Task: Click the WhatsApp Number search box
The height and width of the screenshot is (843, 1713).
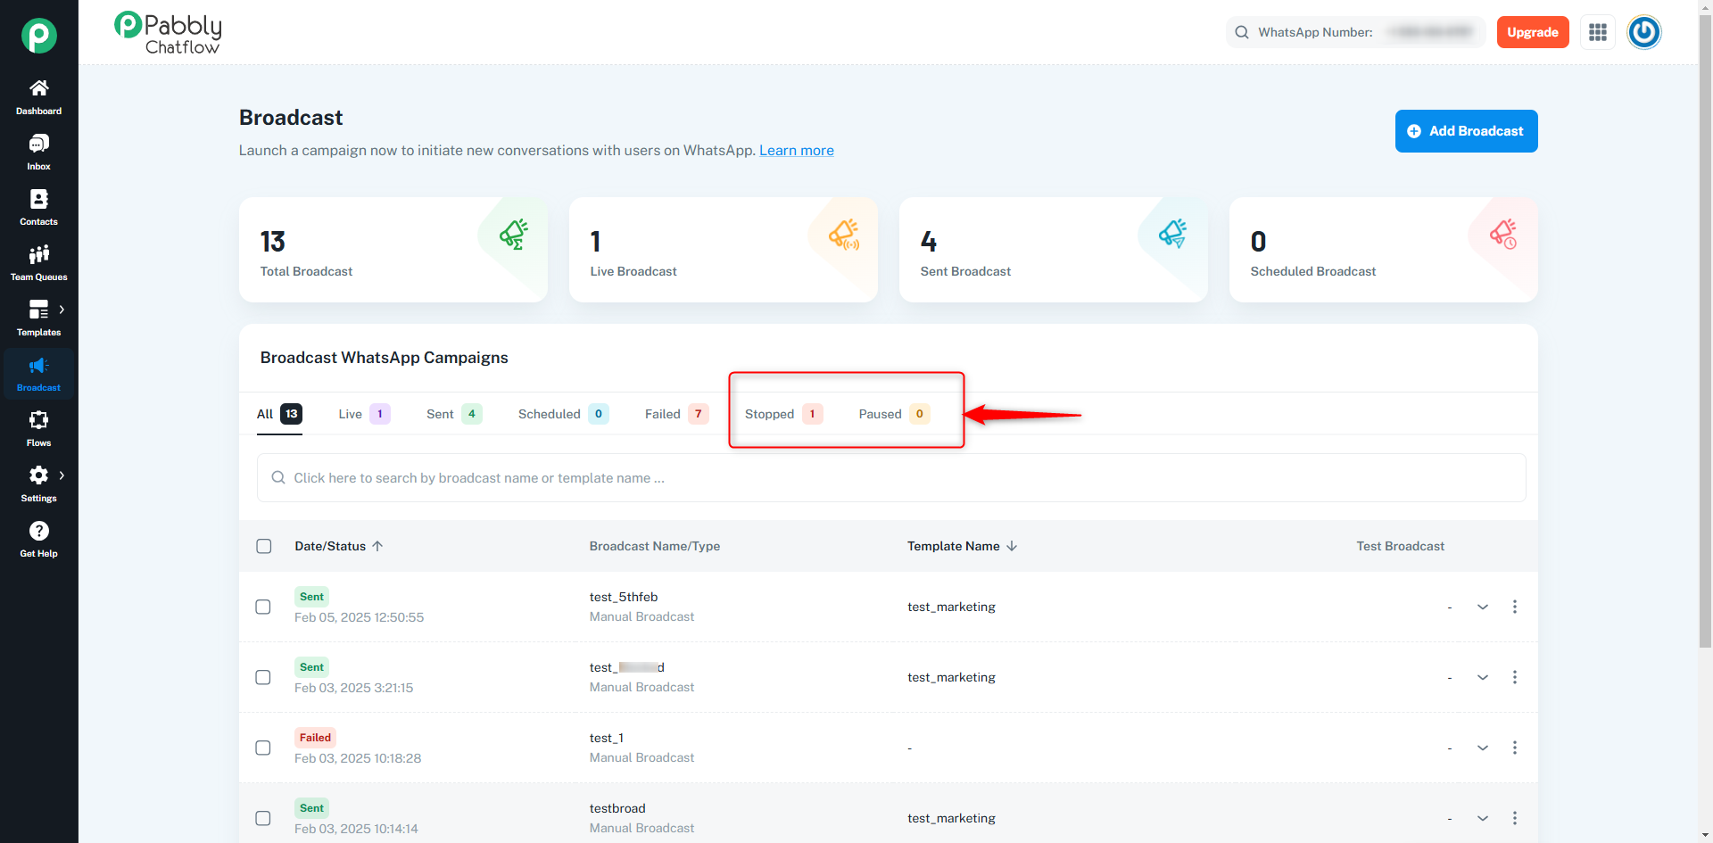Action: tap(1355, 32)
